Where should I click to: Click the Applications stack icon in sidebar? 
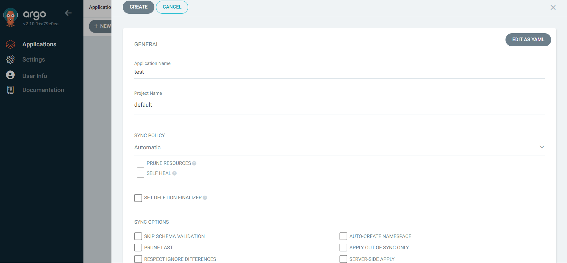tap(10, 44)
